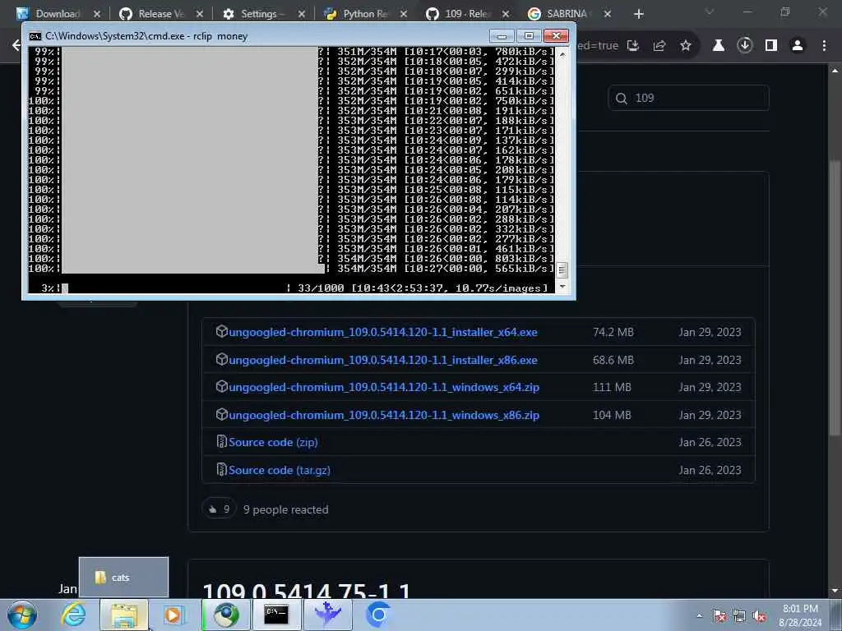
Task: Open the Chrome experiments flask icon
Action: point(719,46)
